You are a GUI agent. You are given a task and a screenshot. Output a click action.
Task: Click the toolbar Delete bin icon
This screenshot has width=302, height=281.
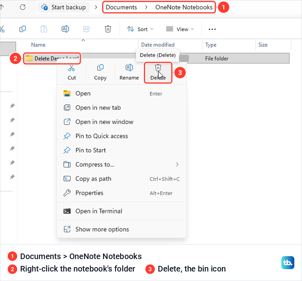108,29
